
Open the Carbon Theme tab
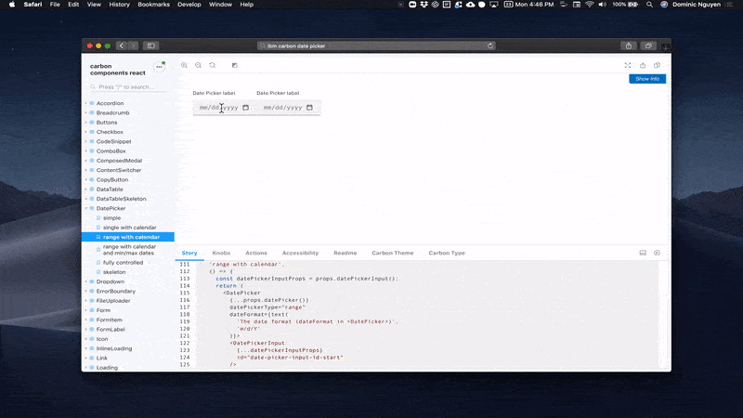coord(393,253)
